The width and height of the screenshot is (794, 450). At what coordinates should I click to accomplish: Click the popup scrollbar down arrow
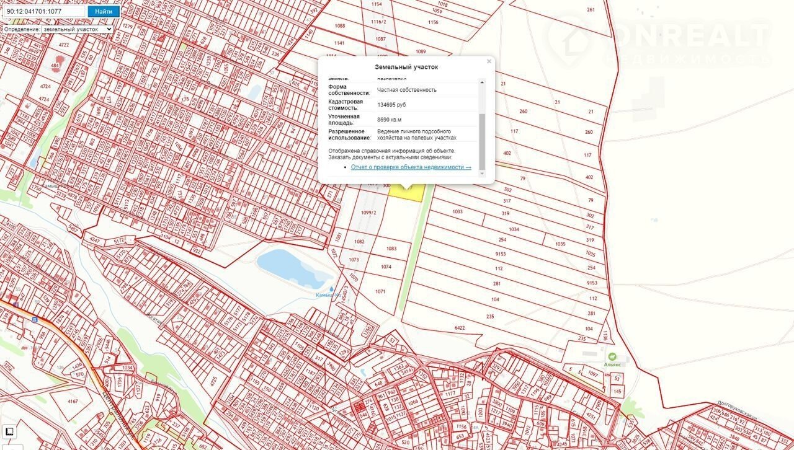point(483,174)
